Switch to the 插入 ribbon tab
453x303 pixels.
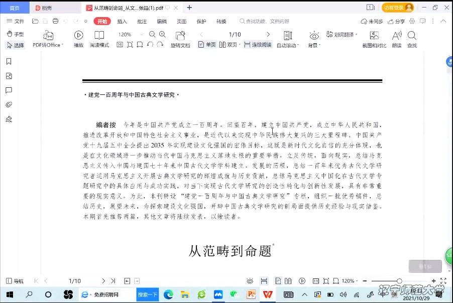tap(122, 21)
